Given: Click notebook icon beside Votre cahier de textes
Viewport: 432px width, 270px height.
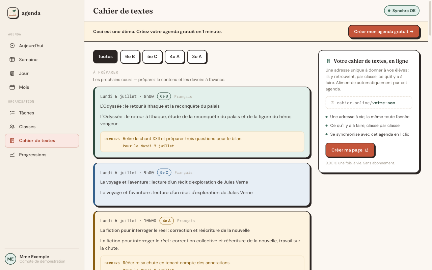Looking at the screenshot, I should pos(328,61).
